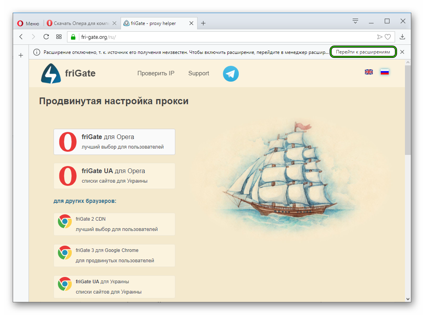Click Chrome icon next to friGate 2 CDN

point(65,222)
